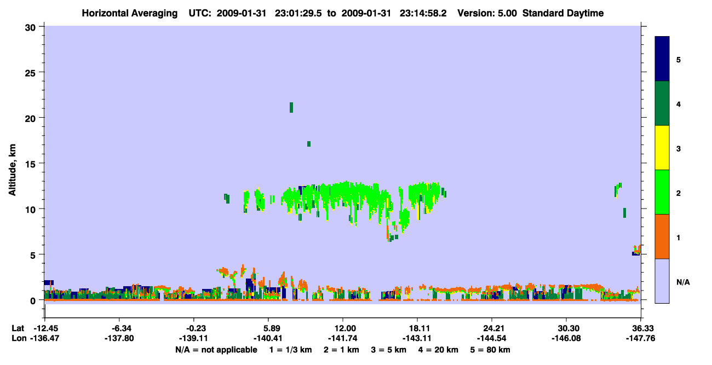Click the 'N/A = not applicable' legend text

216,350
